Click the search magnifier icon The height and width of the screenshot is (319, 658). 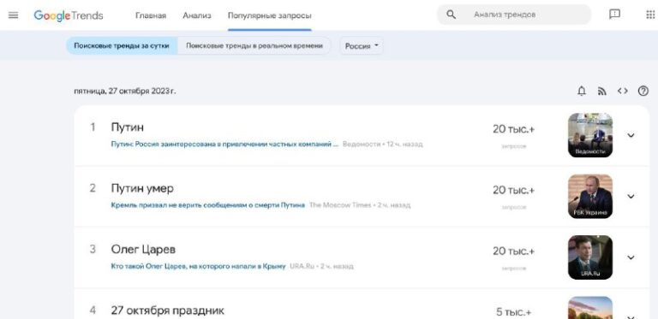click(452, 15)
